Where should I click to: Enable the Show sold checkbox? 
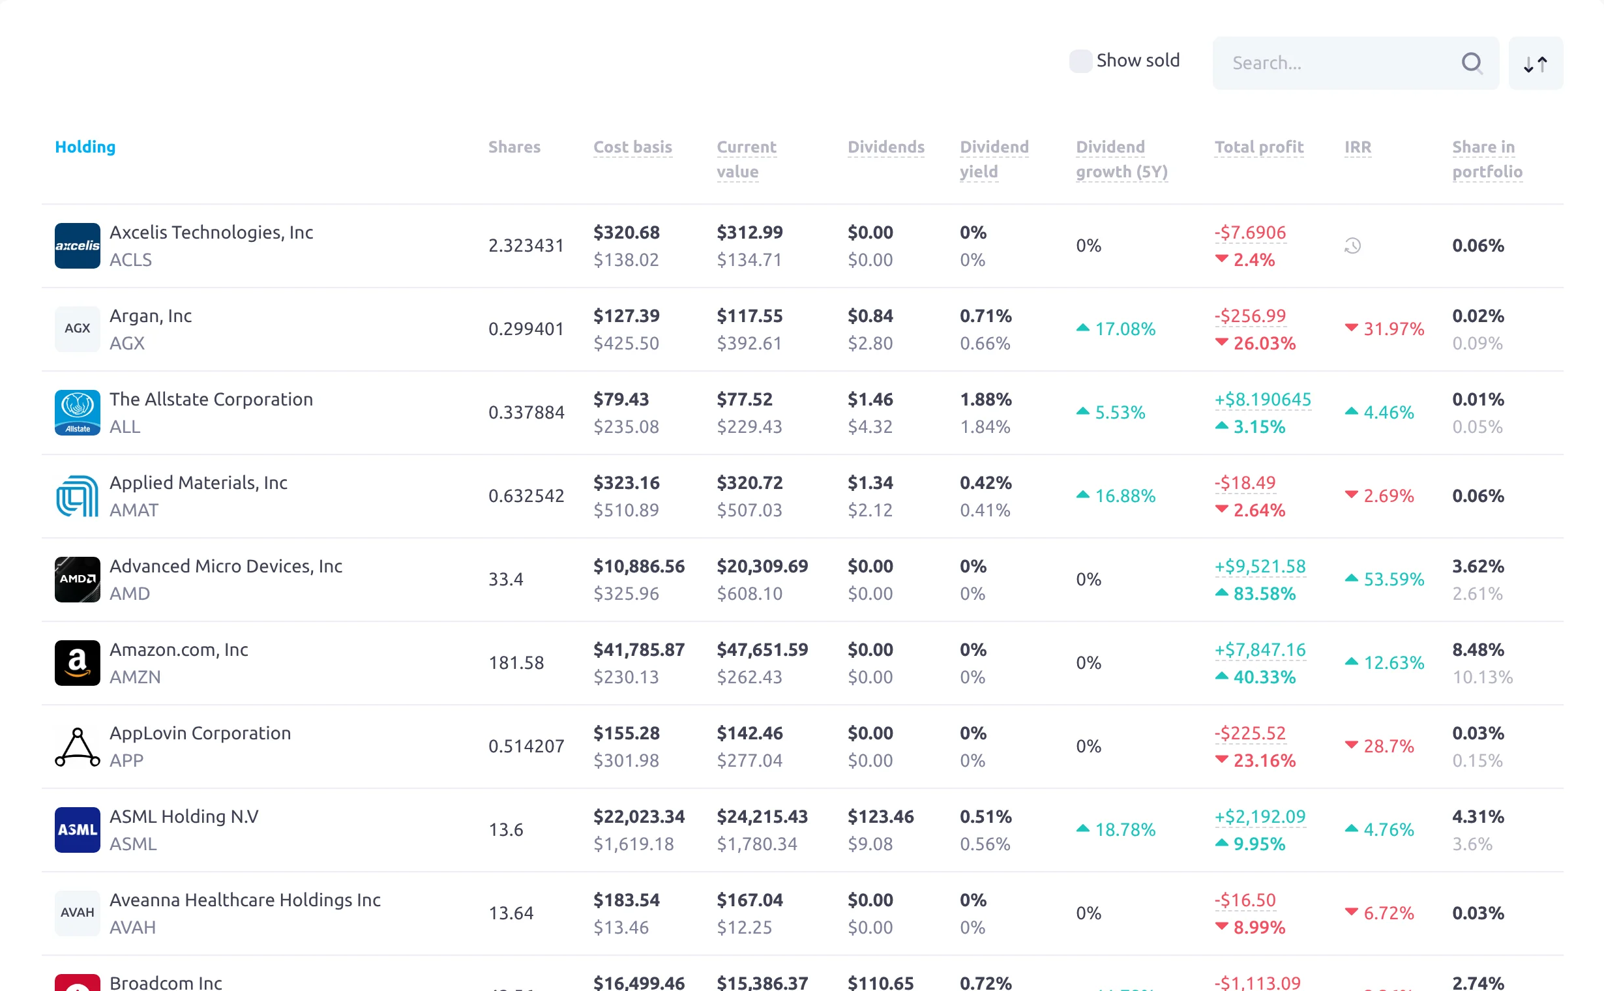point(1080,61)
